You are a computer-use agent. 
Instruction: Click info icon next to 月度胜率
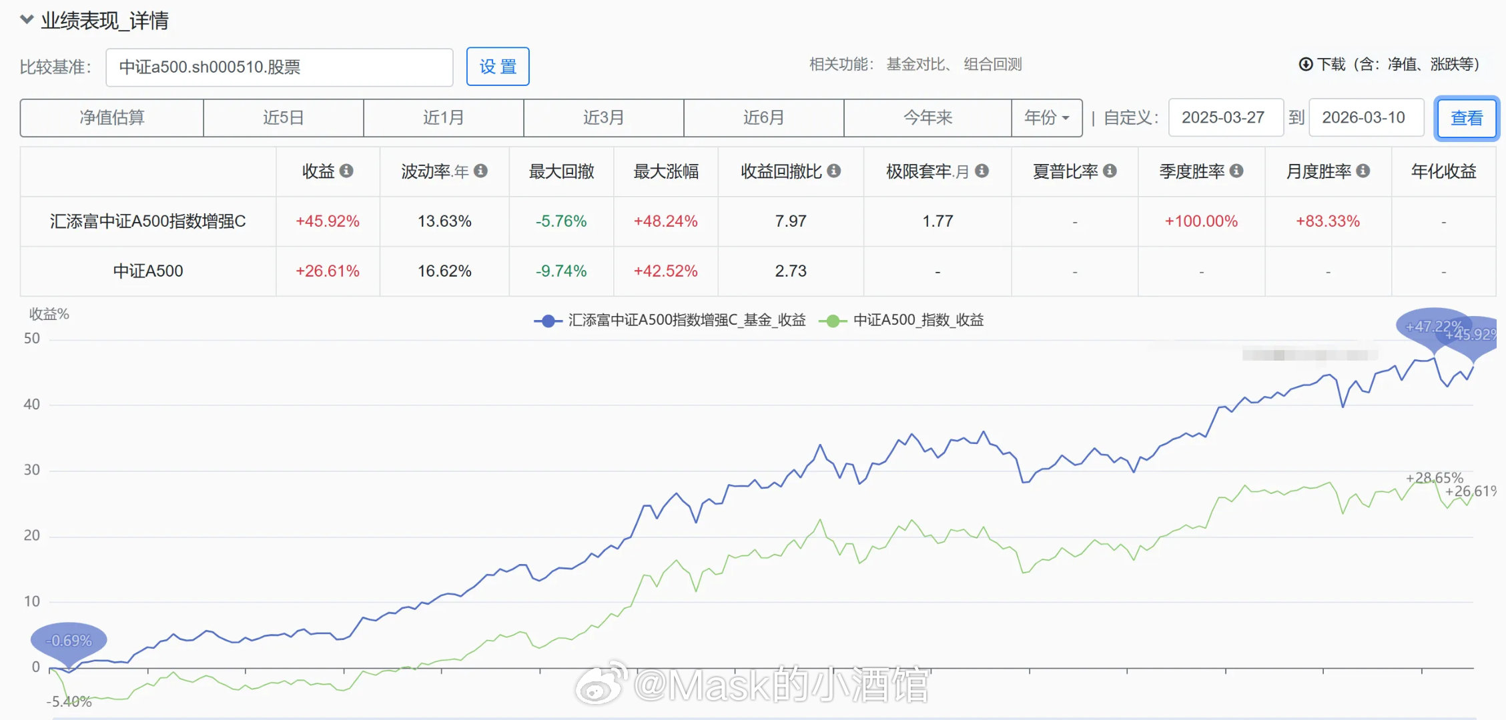[1363, 171]
